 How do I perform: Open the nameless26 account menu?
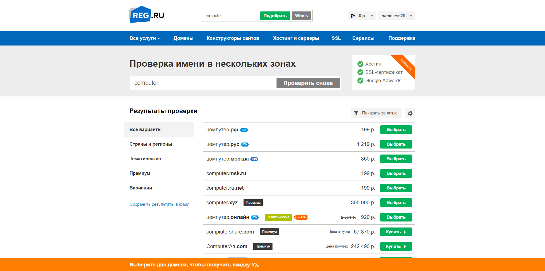coord(396,16)
